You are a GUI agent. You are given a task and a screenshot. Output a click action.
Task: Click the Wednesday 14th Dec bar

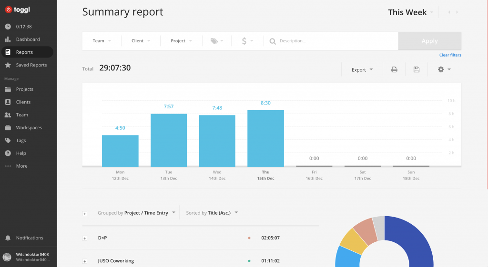(217, 141)
